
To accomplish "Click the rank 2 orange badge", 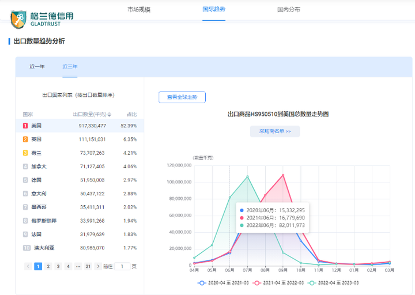I will (25, 139).
